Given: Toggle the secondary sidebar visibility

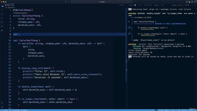Looking at the screenshot, I should pyautogui.click(x=192, y=2).
